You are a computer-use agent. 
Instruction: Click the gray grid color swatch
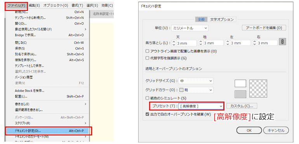click(240, 94)
